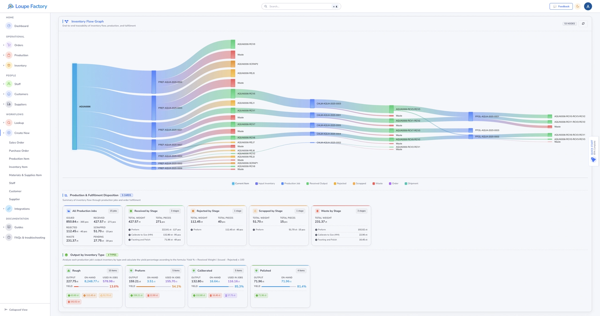Screen dimensions: 600x316
Task: Expand the Guides submenu arrow
Action: coord(4,227)
